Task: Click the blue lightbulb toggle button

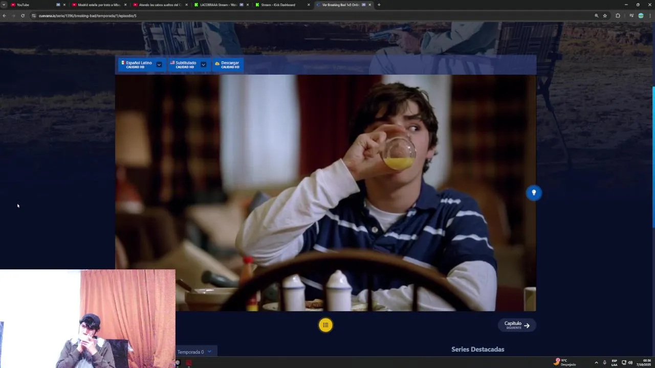Action: coord(534,193)
